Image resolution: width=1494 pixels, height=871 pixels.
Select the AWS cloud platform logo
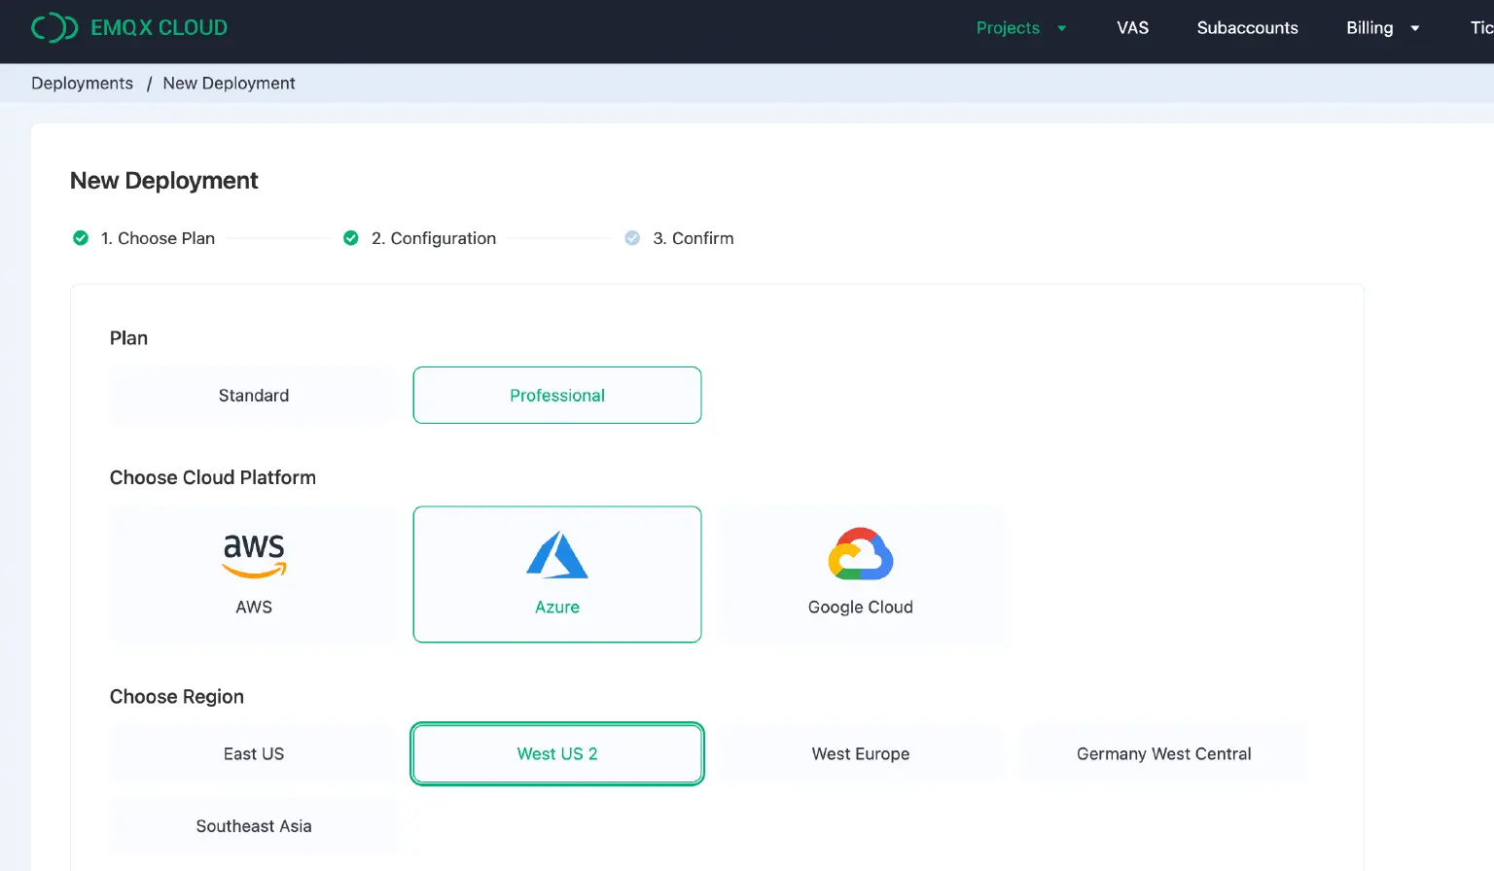254,555
